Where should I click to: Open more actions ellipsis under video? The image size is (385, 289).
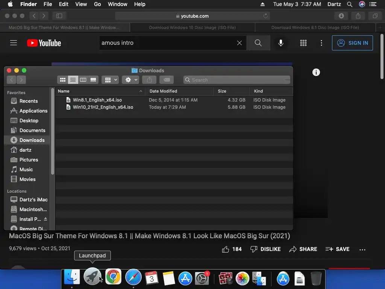pos(362,250)
